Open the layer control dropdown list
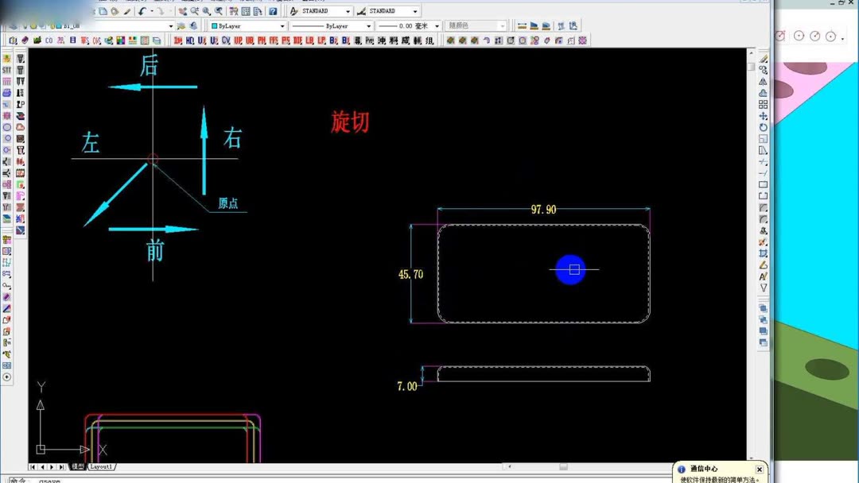Viewport: 859px width, 483px height. 169,25
